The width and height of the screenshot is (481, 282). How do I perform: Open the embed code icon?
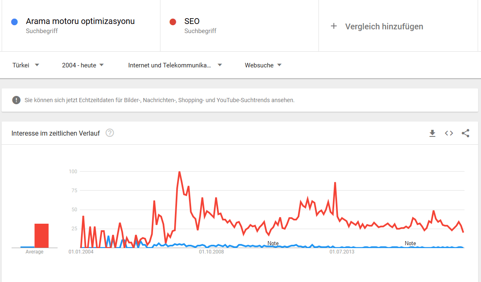(x=449, y=133)
